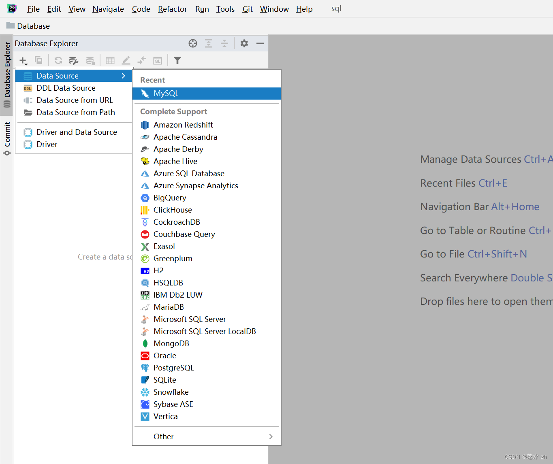Screen dimensions: 553x464
Task: Expand the Data Source submenu arrow
Action: tap(124, 75)
